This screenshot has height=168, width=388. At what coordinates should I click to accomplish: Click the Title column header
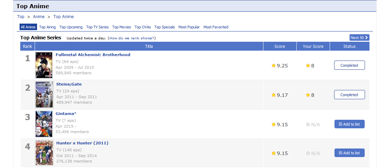point(149,46)
